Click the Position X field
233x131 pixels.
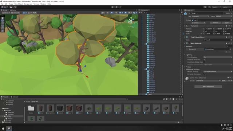pyautogui.click(x=209, y=29)
